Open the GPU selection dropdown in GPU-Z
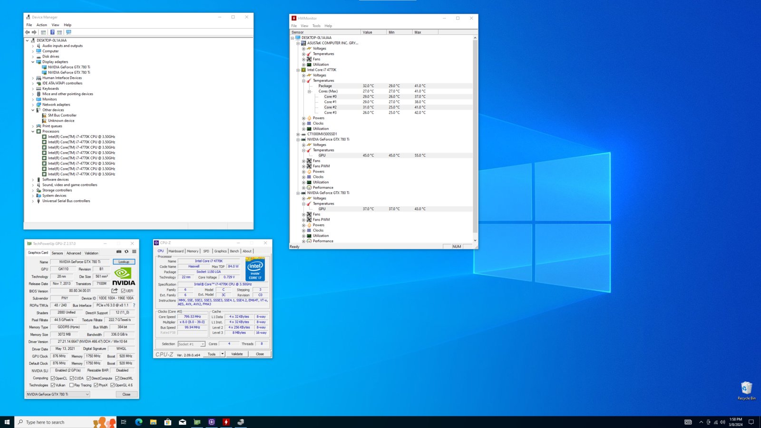The image size is (761, 428). (58, 394)
